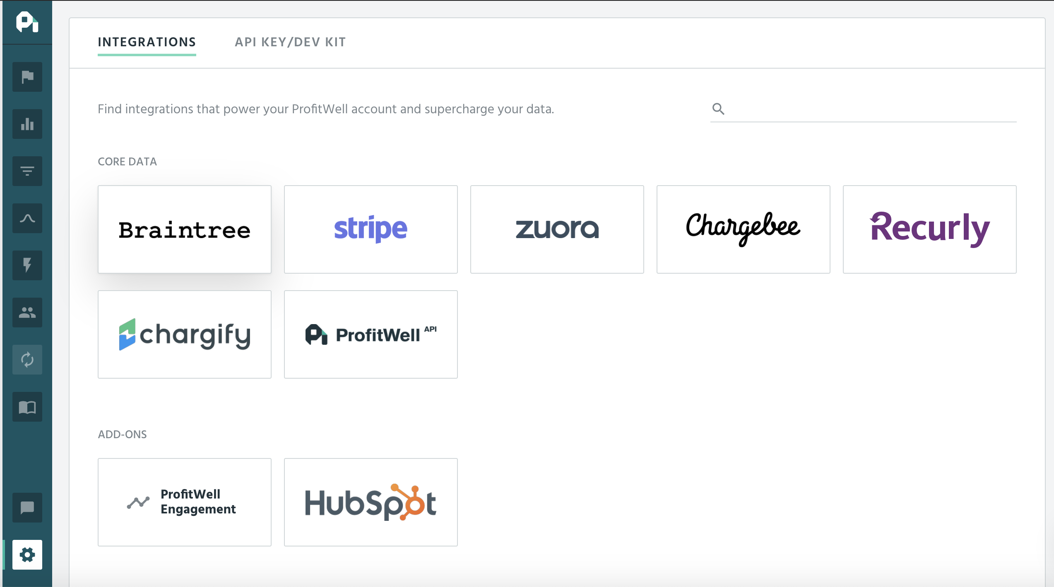Click the lightning bolt sidebar icon
This screenshot has width=1054, height=587.
(27, 265)
